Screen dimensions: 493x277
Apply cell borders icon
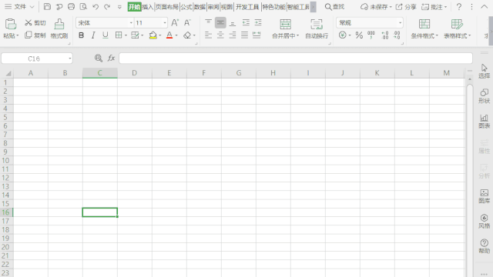[119, 35]
